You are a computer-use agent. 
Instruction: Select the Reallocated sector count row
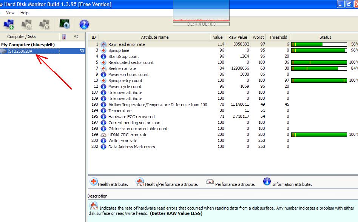click(131, 62)
